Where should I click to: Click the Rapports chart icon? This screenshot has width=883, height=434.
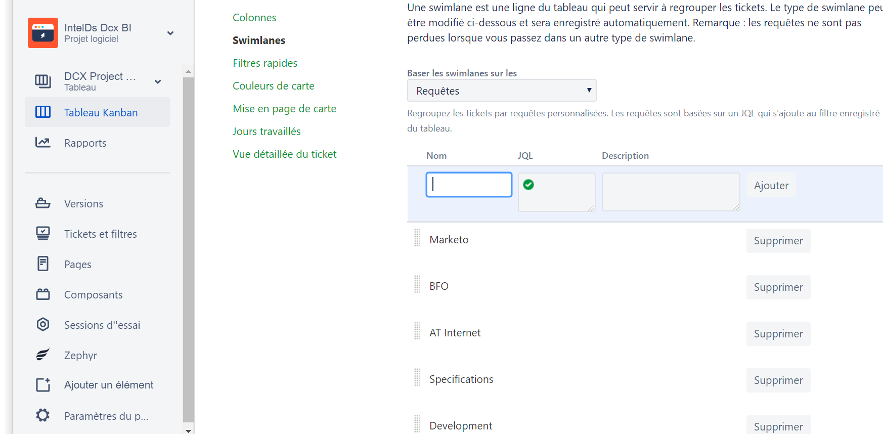coord(43,142)
